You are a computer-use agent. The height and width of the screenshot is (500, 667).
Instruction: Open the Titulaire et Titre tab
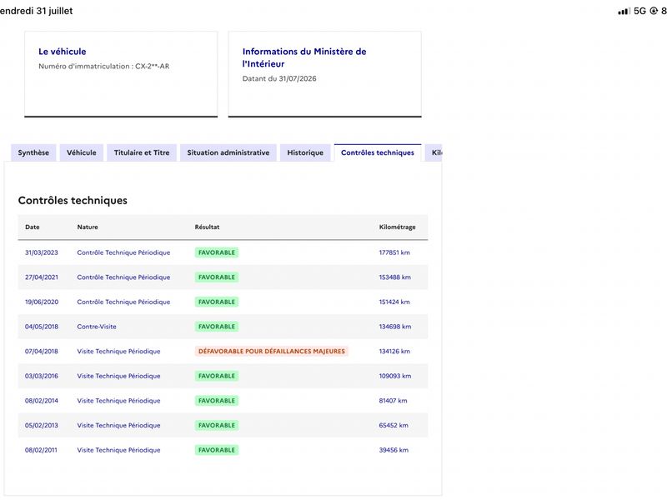(x=142, y=152)
